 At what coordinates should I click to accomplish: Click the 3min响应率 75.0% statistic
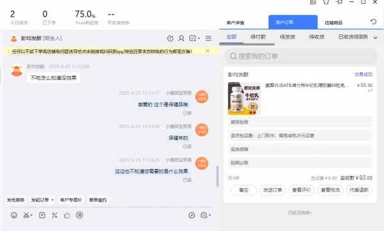(x=86, y=17)
